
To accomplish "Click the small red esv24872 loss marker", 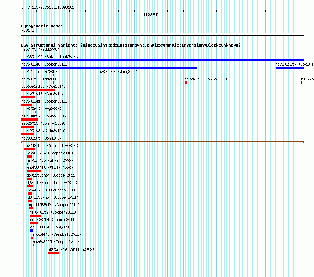I will click(186, 82).
